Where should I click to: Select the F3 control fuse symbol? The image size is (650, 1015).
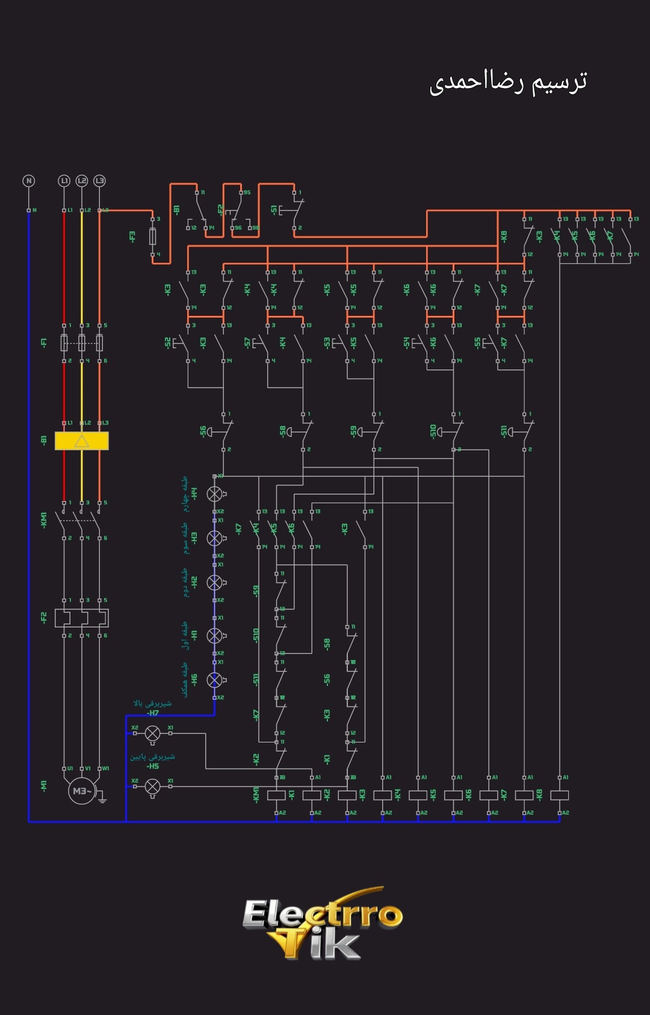coord(152,237)
